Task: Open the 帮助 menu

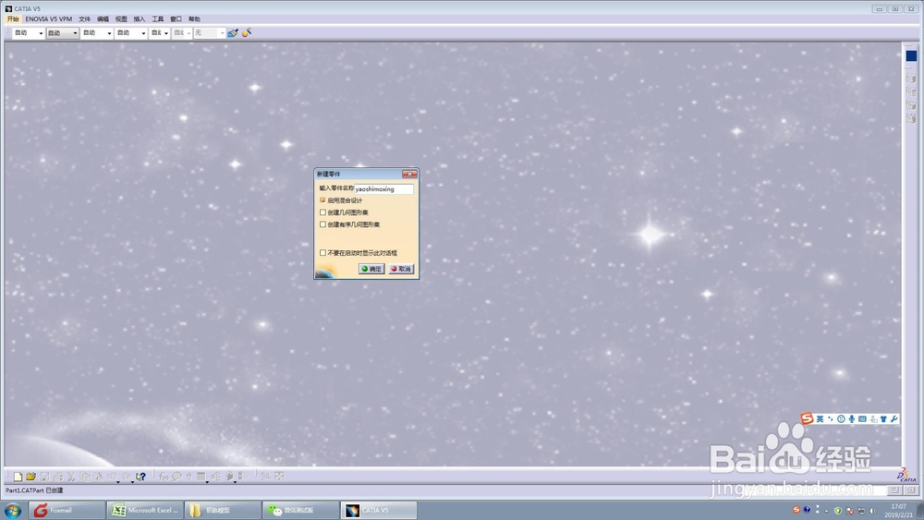Action: coord(194,18)
